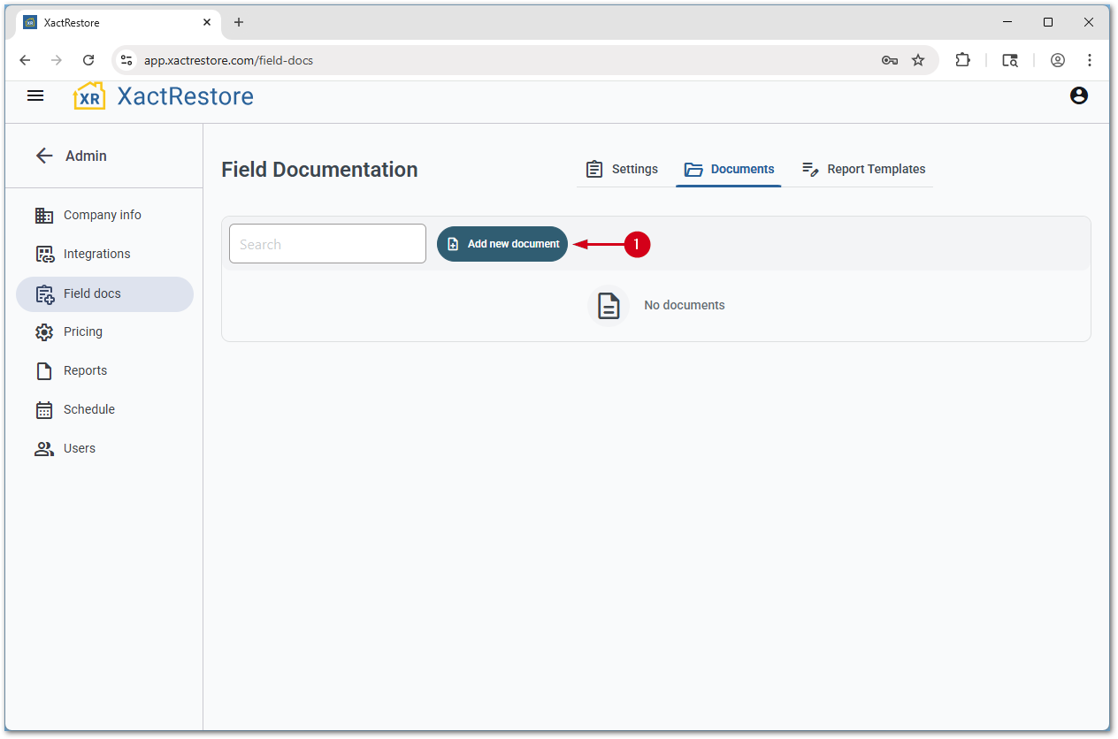Screen dimensions: 1118x739
Task: Select the Schedule calendar icon
Action: [44, 409]
